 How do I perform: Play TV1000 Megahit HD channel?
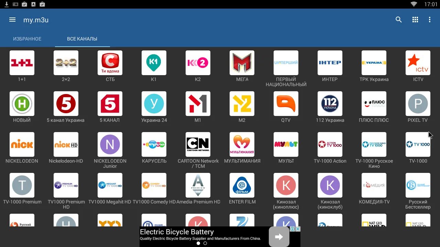click(x=110, y=185)
